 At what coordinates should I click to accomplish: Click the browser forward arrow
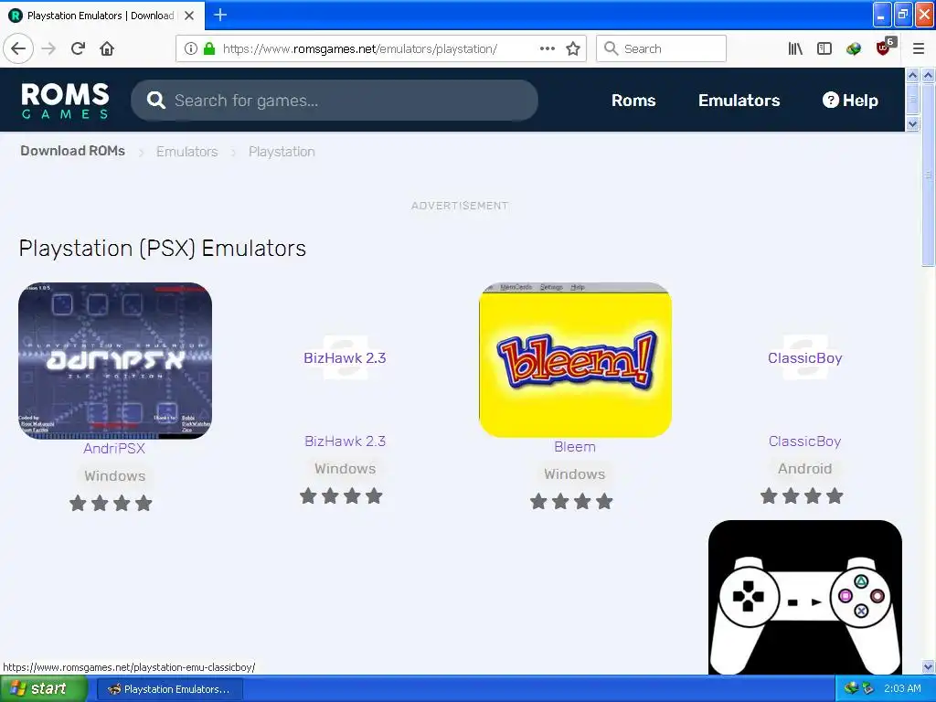coord(49,48)
